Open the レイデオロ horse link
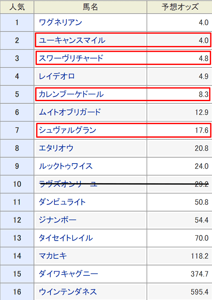 click(57, 76)
